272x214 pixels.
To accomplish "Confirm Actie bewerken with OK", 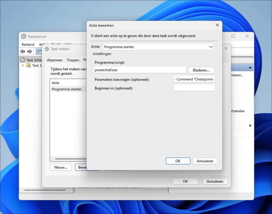I will pos(178,161).
